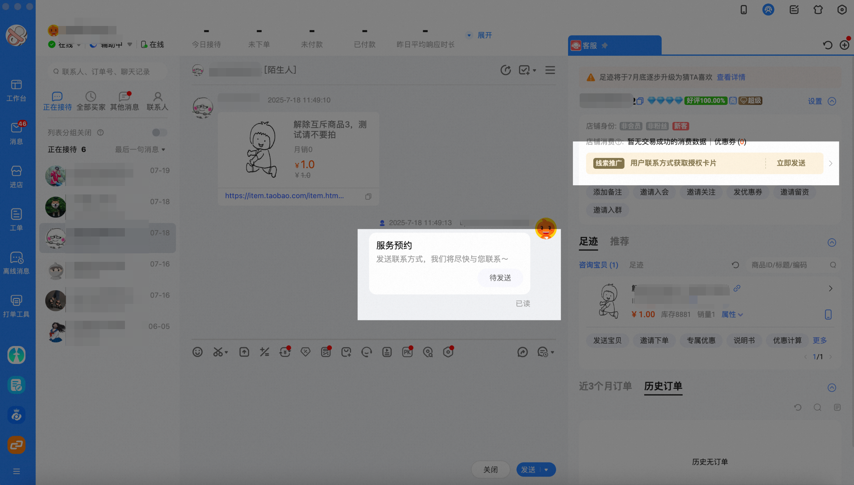Open 离线消息 in the left sidebar

16,263
